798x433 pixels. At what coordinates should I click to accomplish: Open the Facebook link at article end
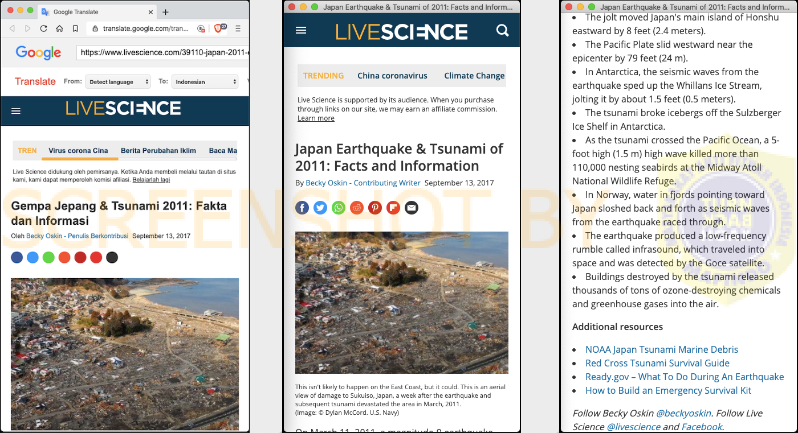(x=702, y=427)
